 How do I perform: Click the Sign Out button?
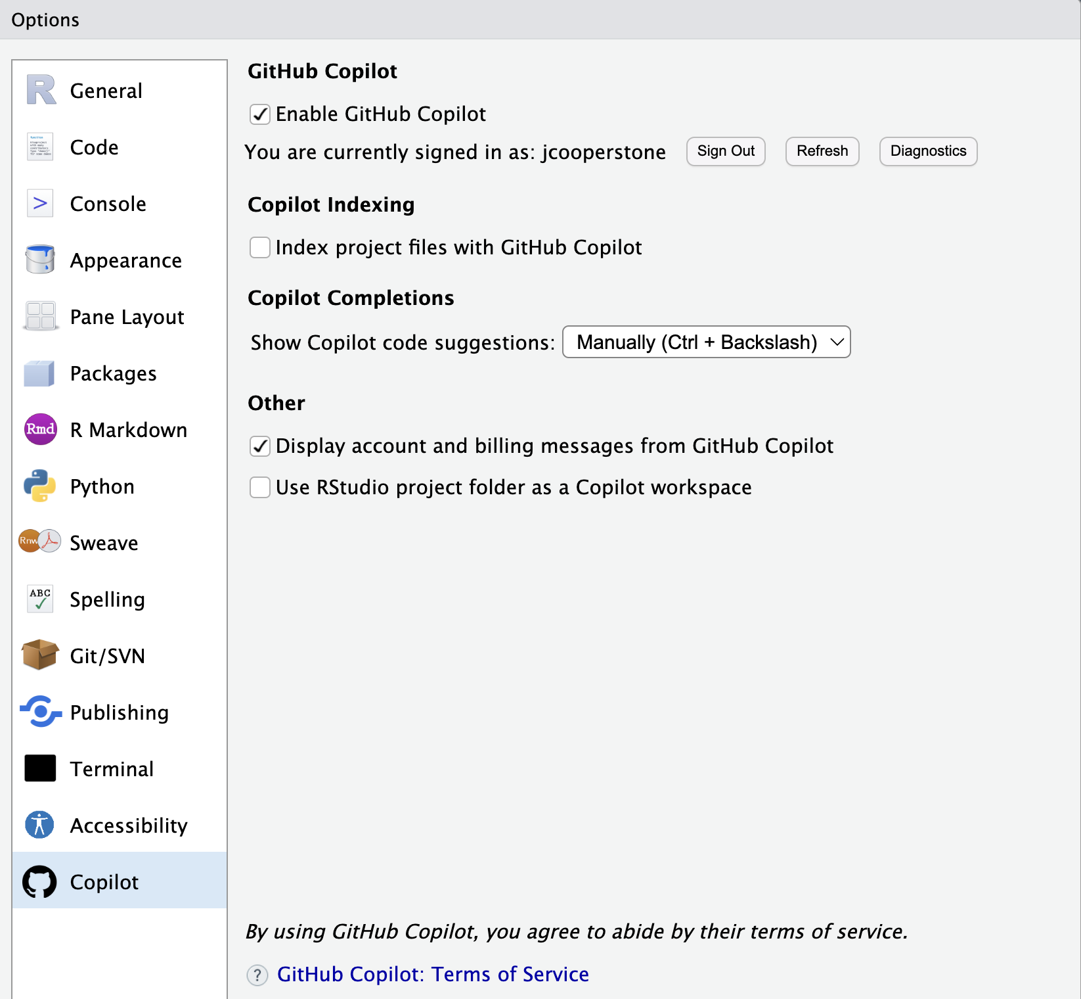point(726,151)
